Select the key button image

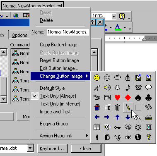point(117,127)
